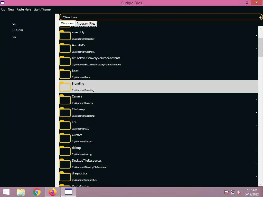Select CDRom in the sidebar
The image size is (263, 197).
[18, 30]
